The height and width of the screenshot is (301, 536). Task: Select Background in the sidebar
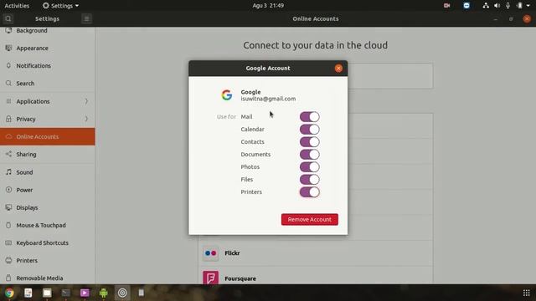coord(48,31)
